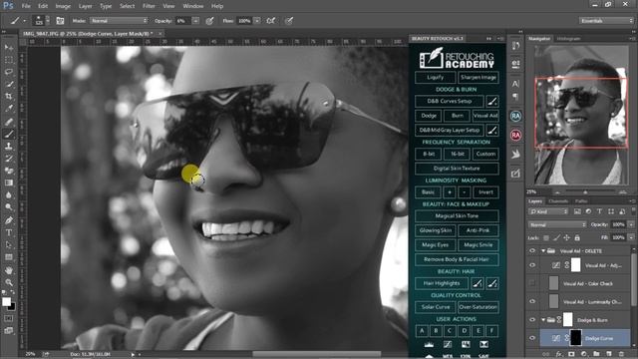Screen dimensions: 638x359
Task: Create a new group with folder icon
Action: pos(596,354)
